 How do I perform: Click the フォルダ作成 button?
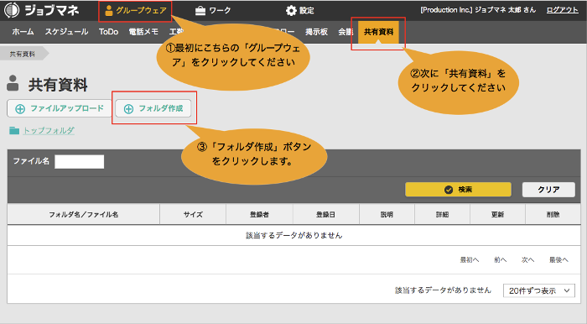[153, 108]
